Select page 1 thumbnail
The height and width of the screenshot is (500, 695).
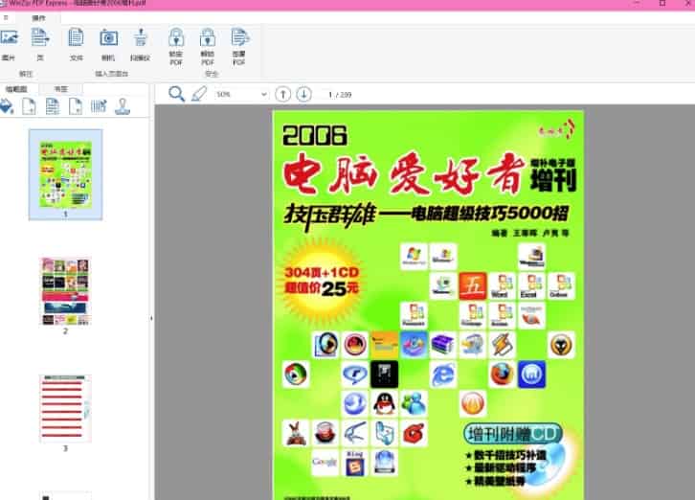66,174
